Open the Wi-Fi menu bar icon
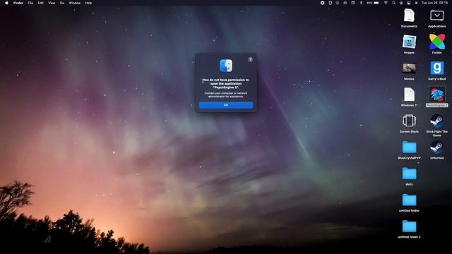 pos(386,3)
